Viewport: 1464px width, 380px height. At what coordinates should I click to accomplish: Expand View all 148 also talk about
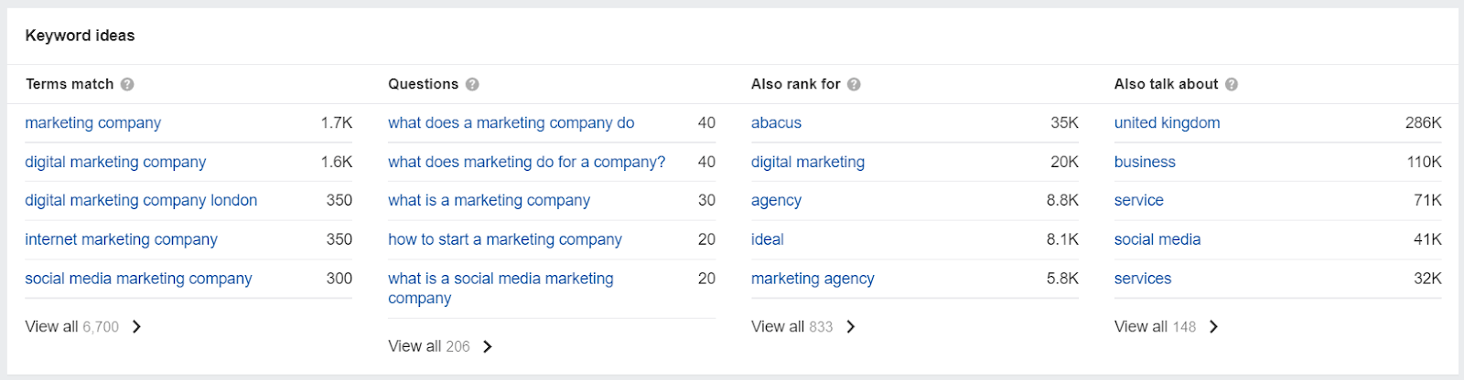point(1167,326)
